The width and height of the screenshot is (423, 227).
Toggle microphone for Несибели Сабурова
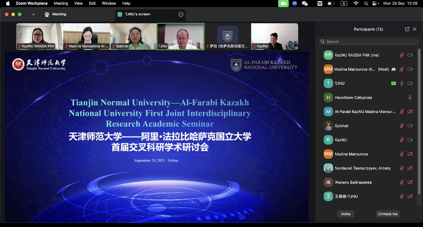point(410,97)
